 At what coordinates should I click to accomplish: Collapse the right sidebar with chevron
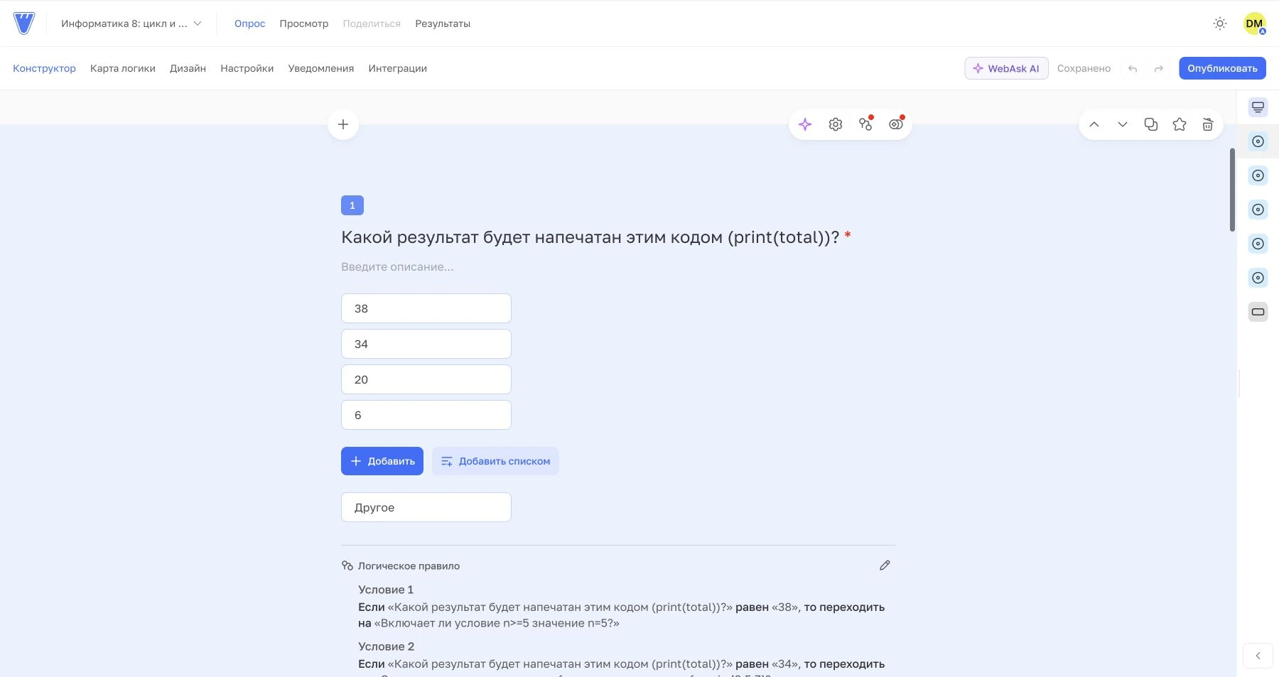[1258, 656]
